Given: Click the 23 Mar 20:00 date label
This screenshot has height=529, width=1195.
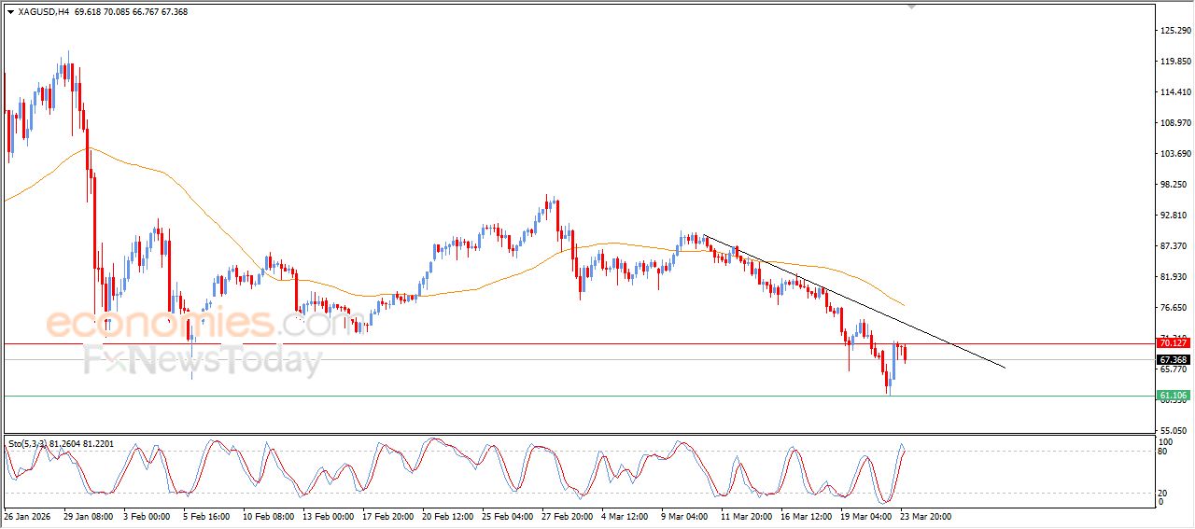Looking at the screenshot, I should [x=924, y=515].
